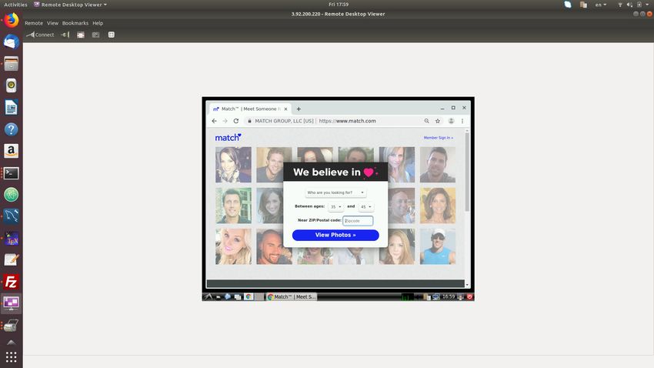Click the Chrome profile avatar icon

451,121
